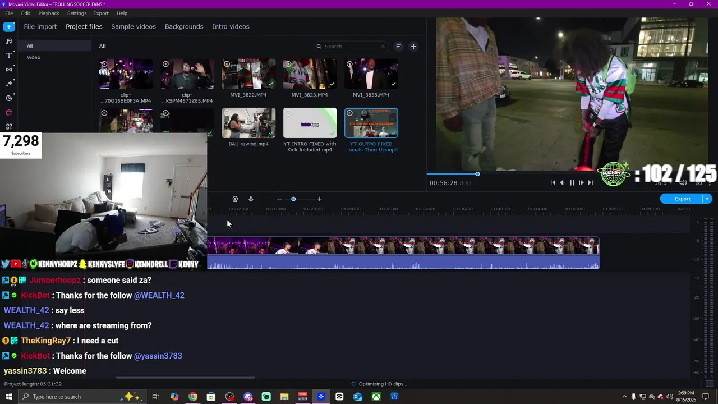Zoom out the timeline with minus icon
718x404 pixels.
click(x=279, y=199)
